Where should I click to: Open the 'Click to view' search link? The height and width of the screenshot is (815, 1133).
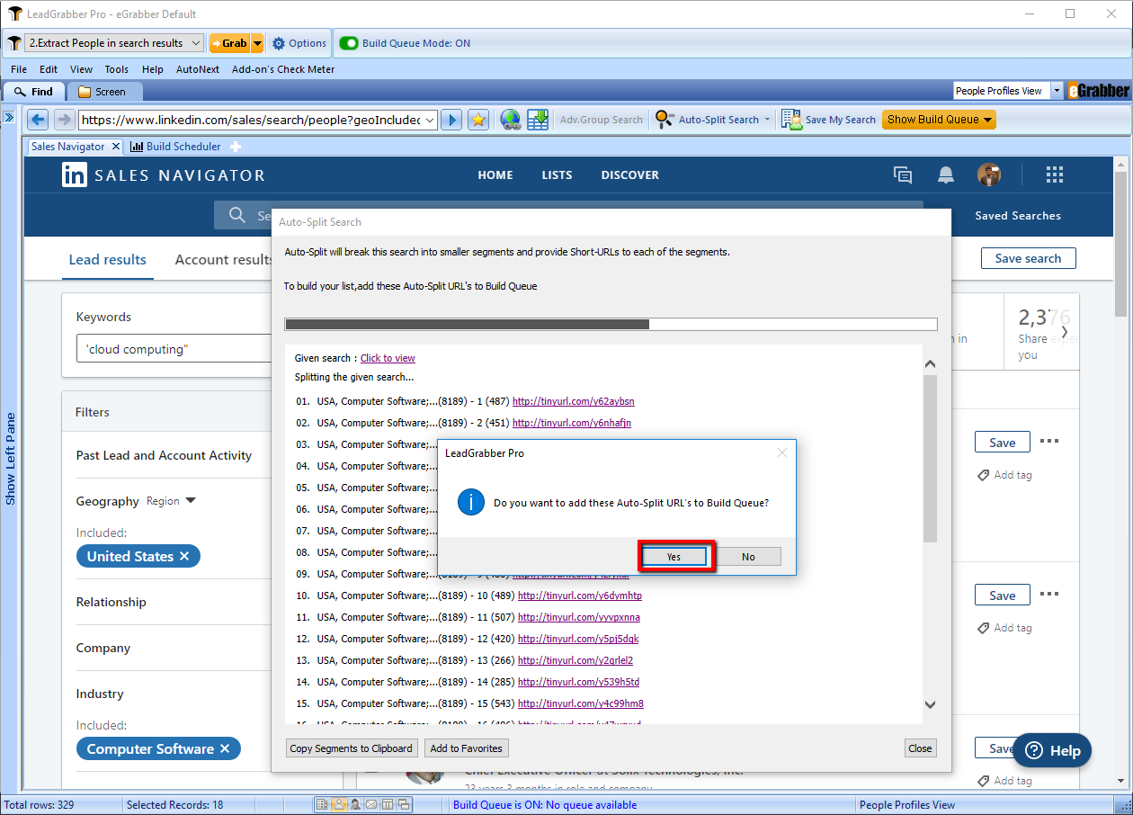pos(388,358)
